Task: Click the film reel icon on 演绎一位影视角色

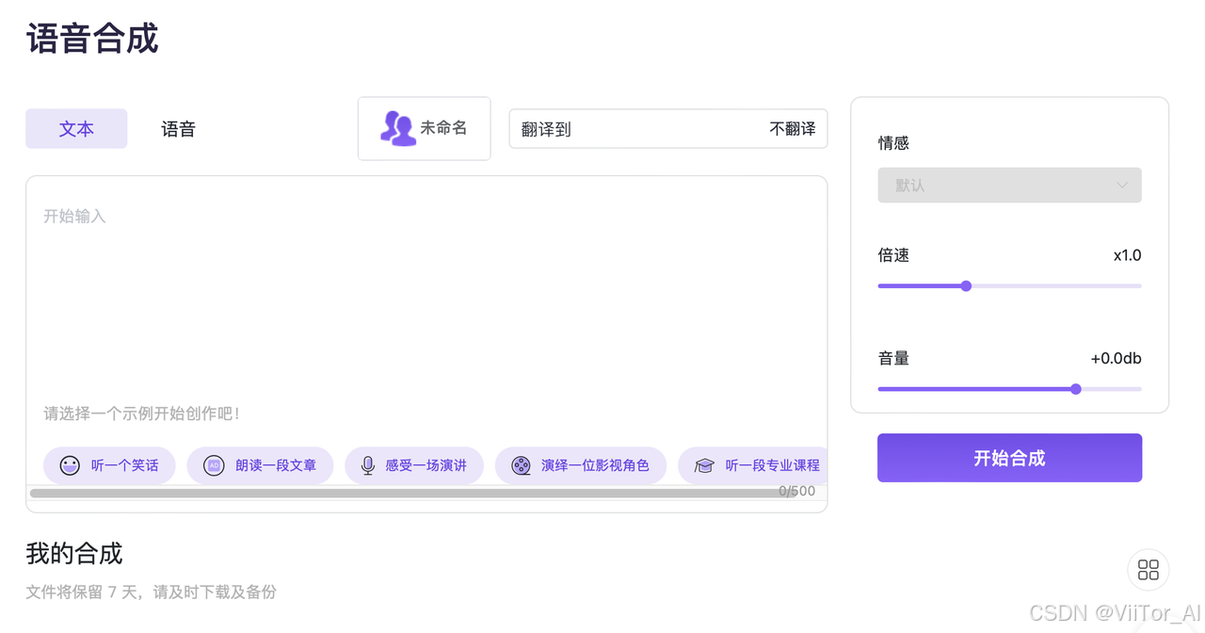Action: click(521, 465)
